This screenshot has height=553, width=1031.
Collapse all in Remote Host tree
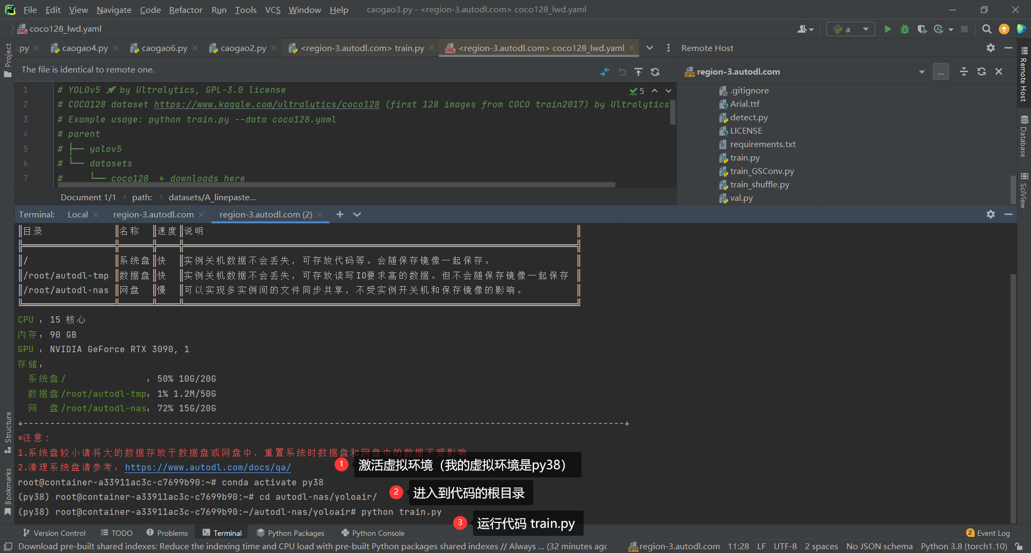964,71
